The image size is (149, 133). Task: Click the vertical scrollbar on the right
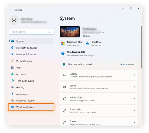tap(141, 47)
